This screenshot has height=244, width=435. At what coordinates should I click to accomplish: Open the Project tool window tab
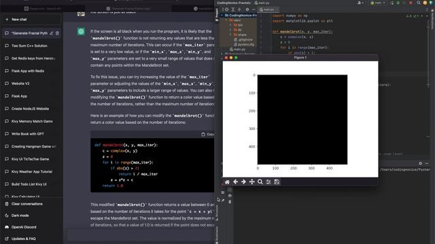(217, 14)
